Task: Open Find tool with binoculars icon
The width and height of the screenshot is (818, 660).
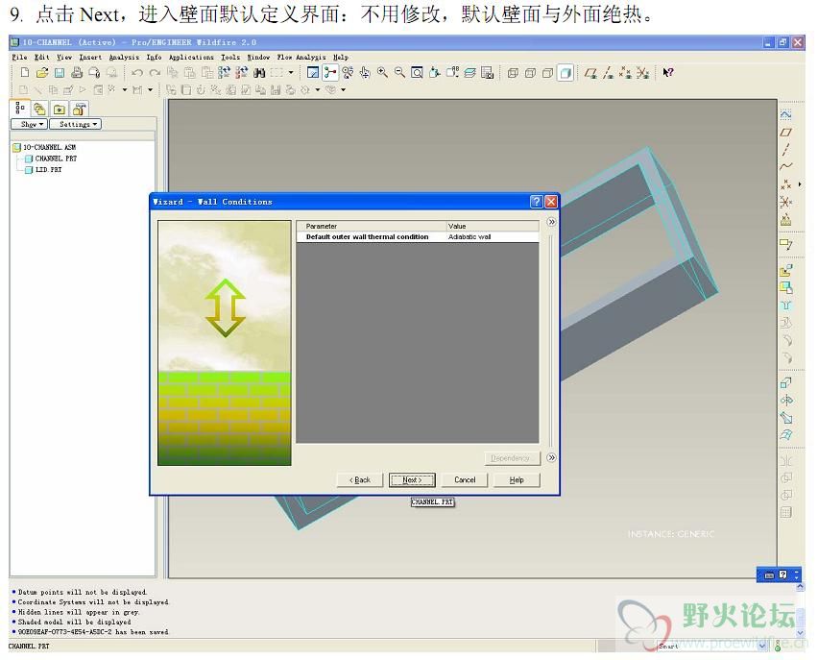Action: [x=259, y=73]
